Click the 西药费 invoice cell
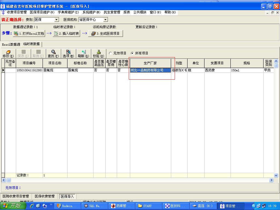This screenshot has height=210, width=280. coord(217,70)
